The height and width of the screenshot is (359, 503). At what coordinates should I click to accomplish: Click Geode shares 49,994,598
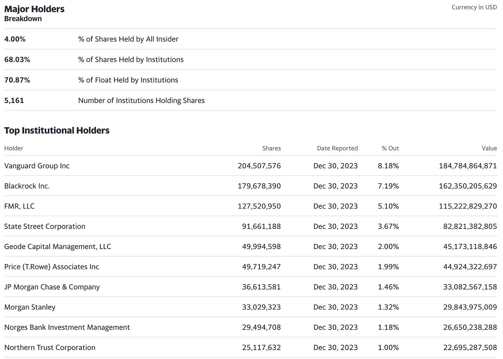point(261,247)
